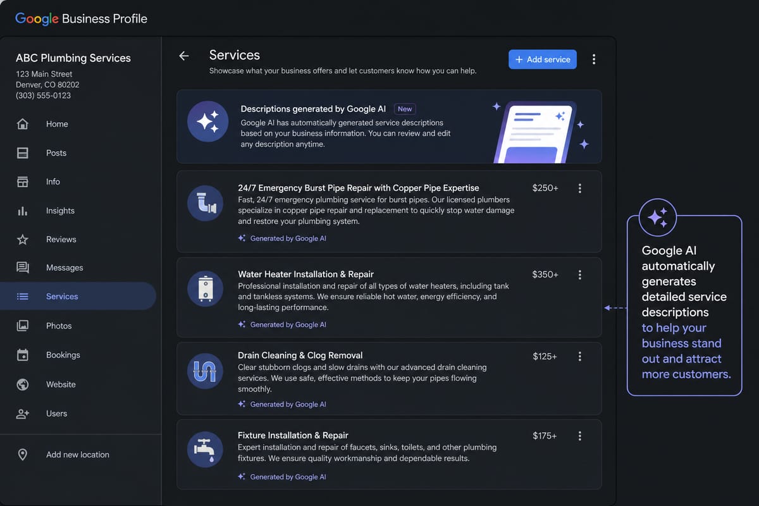Click Generated by Google AI under Drain Cleaning
Image resolution: width=759 pixels, height=506 pixels.
tap(282, 404)
